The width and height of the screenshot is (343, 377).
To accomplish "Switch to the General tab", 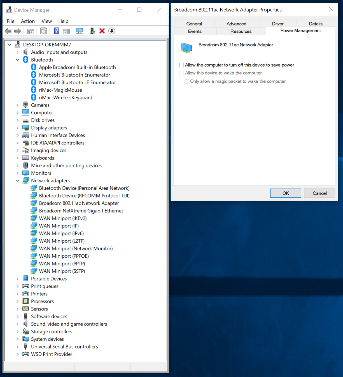I will click(x=194, y=24).
